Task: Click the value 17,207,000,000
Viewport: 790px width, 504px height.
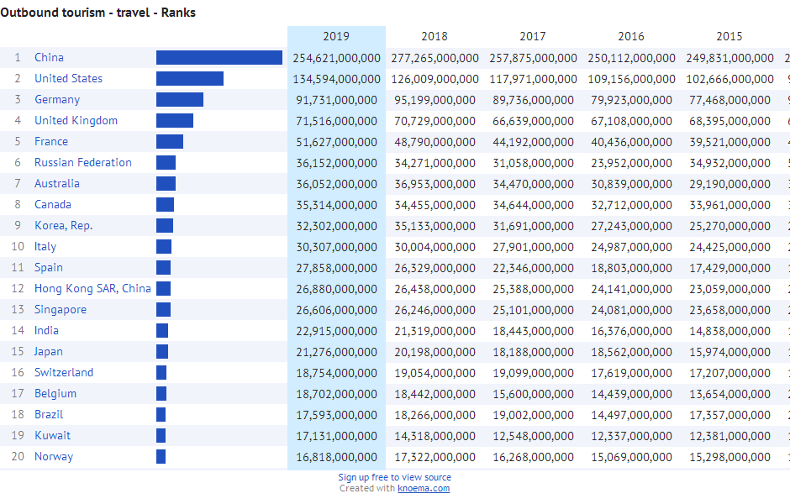Action: pos(729,373)
